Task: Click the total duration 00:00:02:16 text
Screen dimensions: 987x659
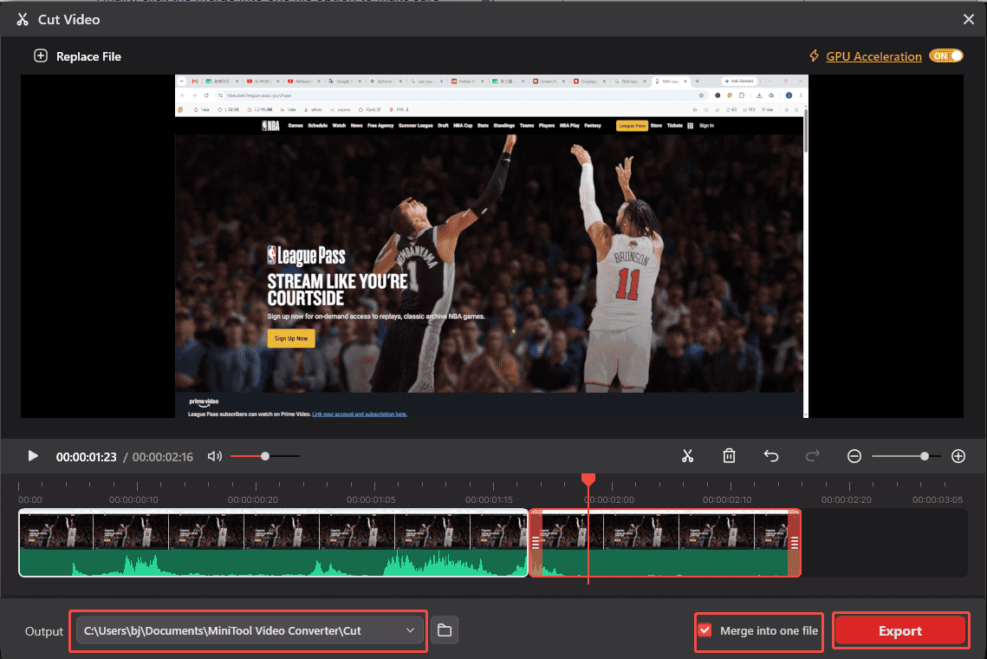Action: pos(162,457)
